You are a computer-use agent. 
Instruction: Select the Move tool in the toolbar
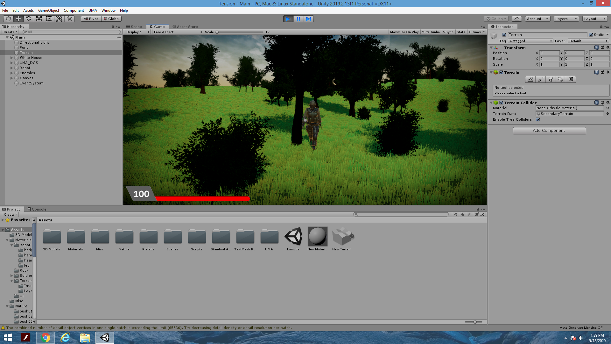[x=18, y=18]
